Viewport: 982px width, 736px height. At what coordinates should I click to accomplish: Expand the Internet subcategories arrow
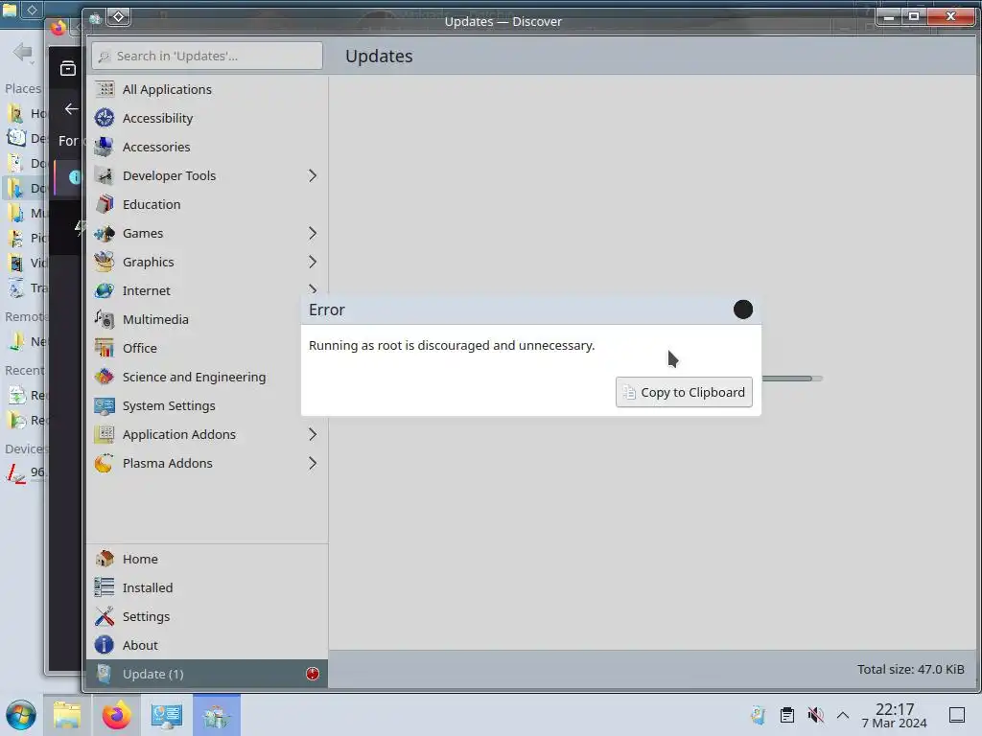pyautogui.click(x=313, y=288)
